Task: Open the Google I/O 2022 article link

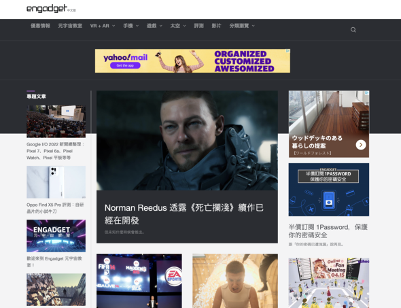Action: click(56, 151)
